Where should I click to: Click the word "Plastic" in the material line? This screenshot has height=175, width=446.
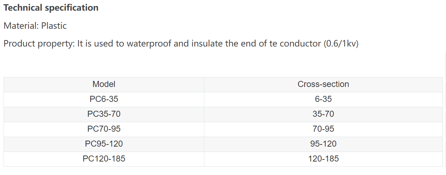pyautogui.click(x=54, y=26)
